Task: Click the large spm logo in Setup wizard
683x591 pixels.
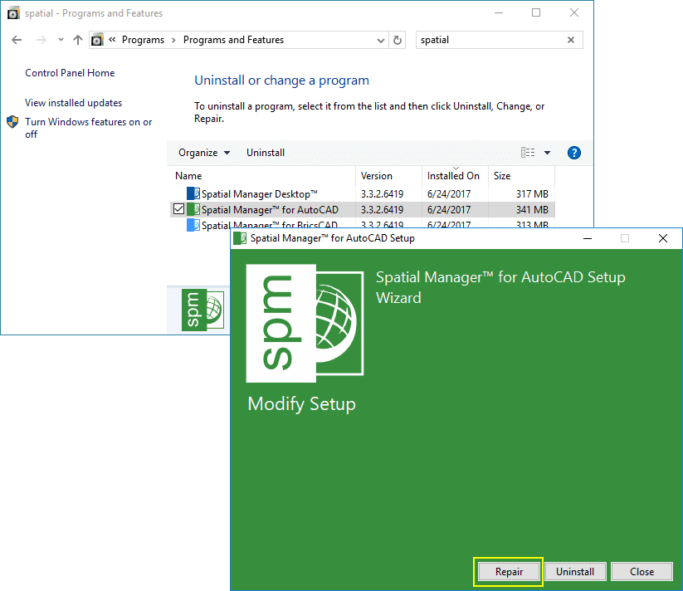Action: (x=305, y=323)
